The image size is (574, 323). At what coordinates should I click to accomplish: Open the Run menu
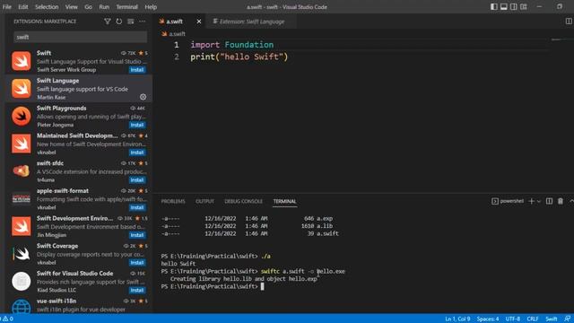pyautogui.click(x=104, y=6)
